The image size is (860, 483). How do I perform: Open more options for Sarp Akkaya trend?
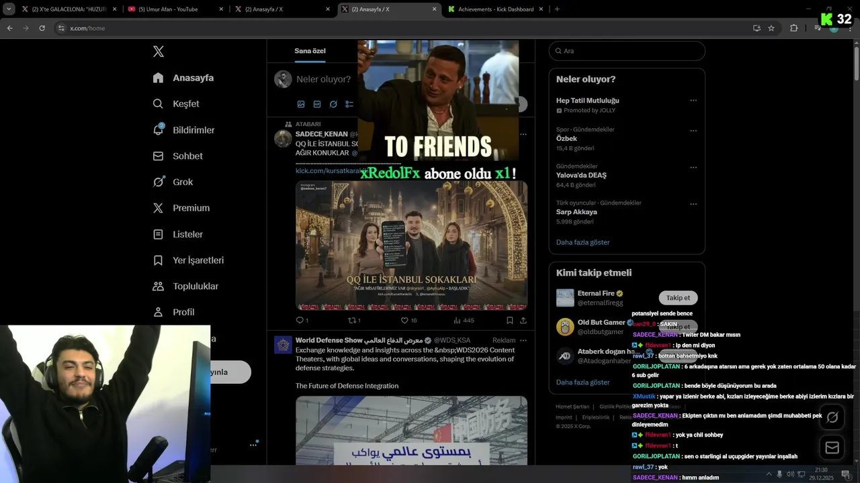(x=693, y=204)
